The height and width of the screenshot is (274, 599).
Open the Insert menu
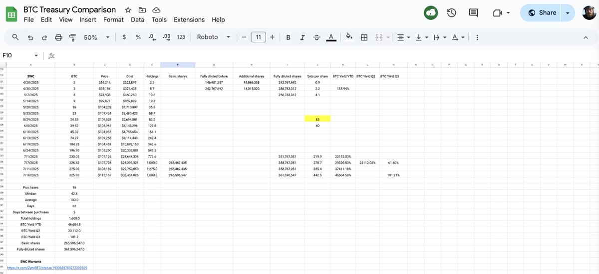coord(88,19)
